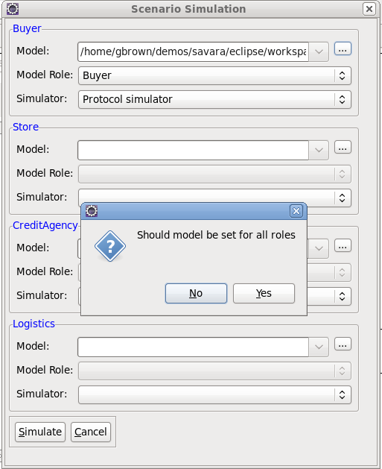Click No in the confirmation dialog
This screenshot has width=382, height=469.
click(196, 294)
